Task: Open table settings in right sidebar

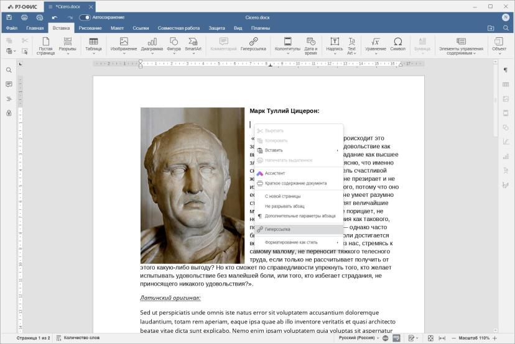Action: pyautogui.click(x=506, y=84)
